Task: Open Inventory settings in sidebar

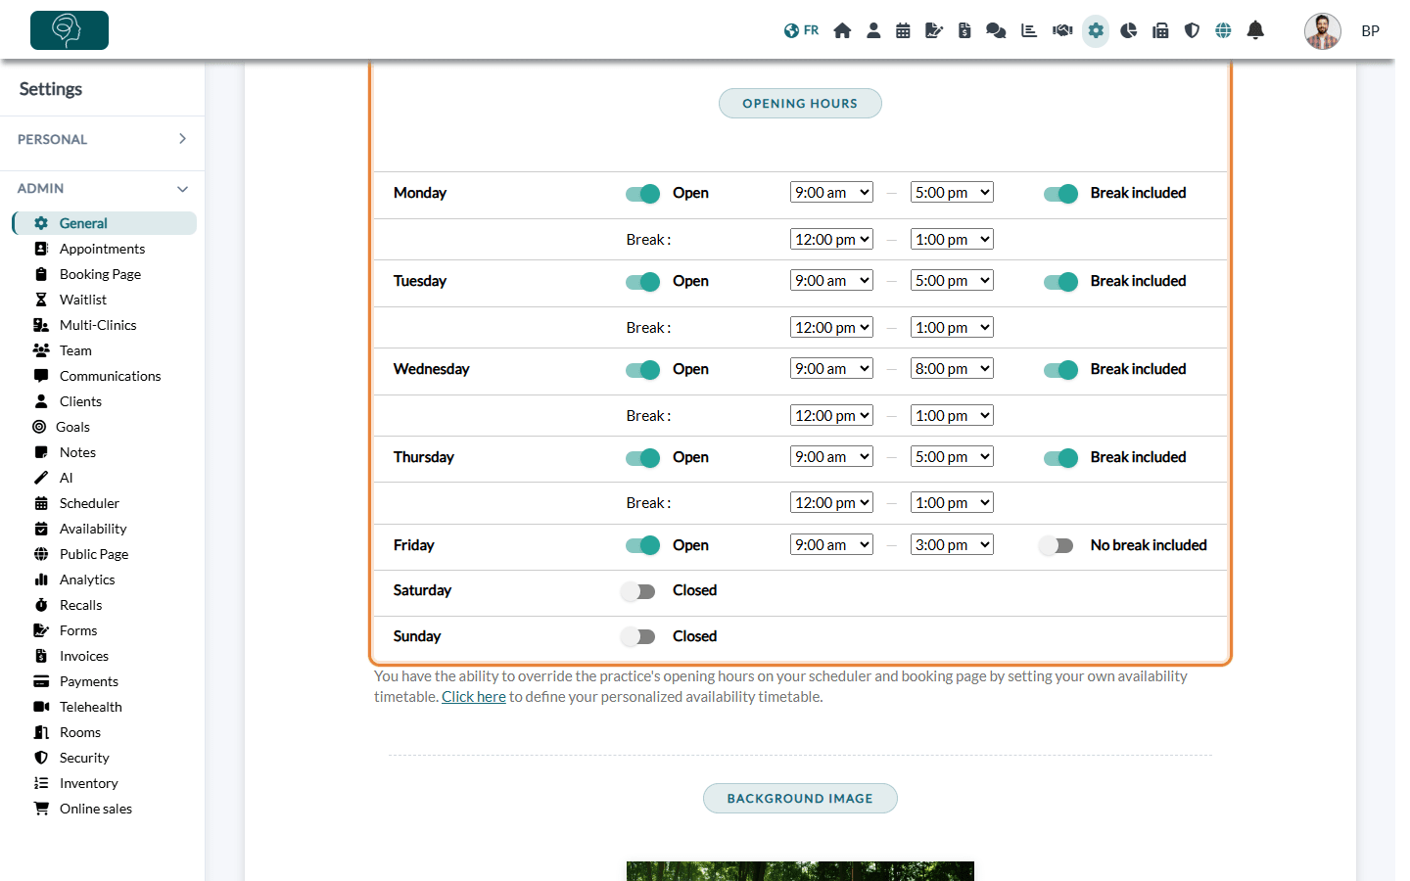Action: point(88,783)
